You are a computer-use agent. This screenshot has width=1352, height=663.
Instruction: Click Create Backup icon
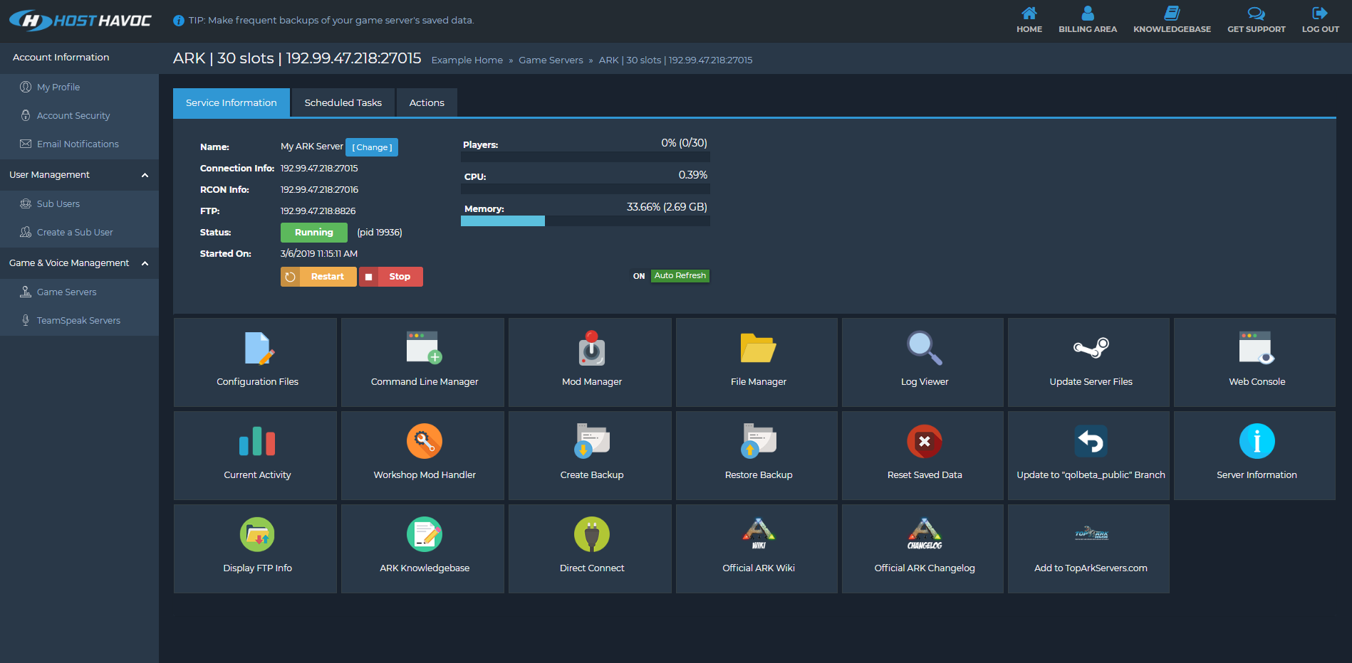(x=592, y=441)
